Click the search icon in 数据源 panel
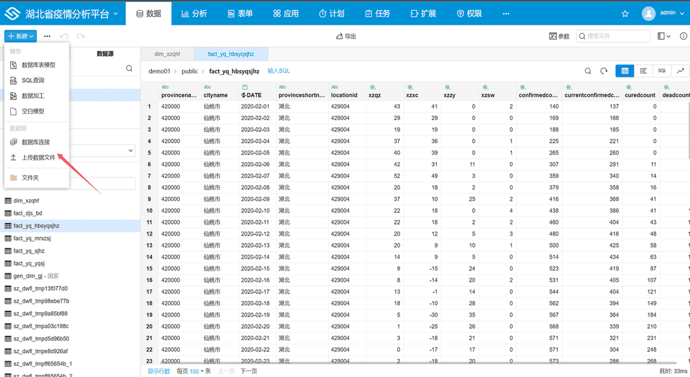The width and height of the screenshot is (690, 377). pos(129,68)
